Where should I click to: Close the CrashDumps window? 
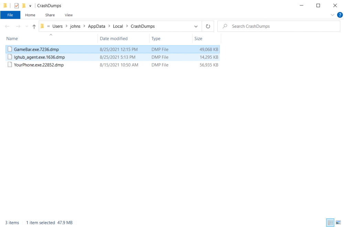pos(335,5)
